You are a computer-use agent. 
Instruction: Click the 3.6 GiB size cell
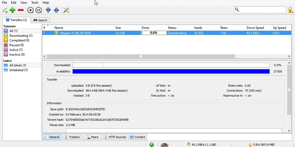click(x=127, y=33)
